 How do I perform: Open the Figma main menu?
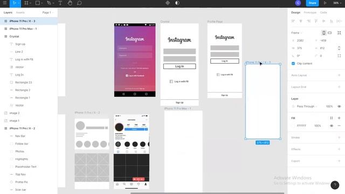(x=5, y=3)
